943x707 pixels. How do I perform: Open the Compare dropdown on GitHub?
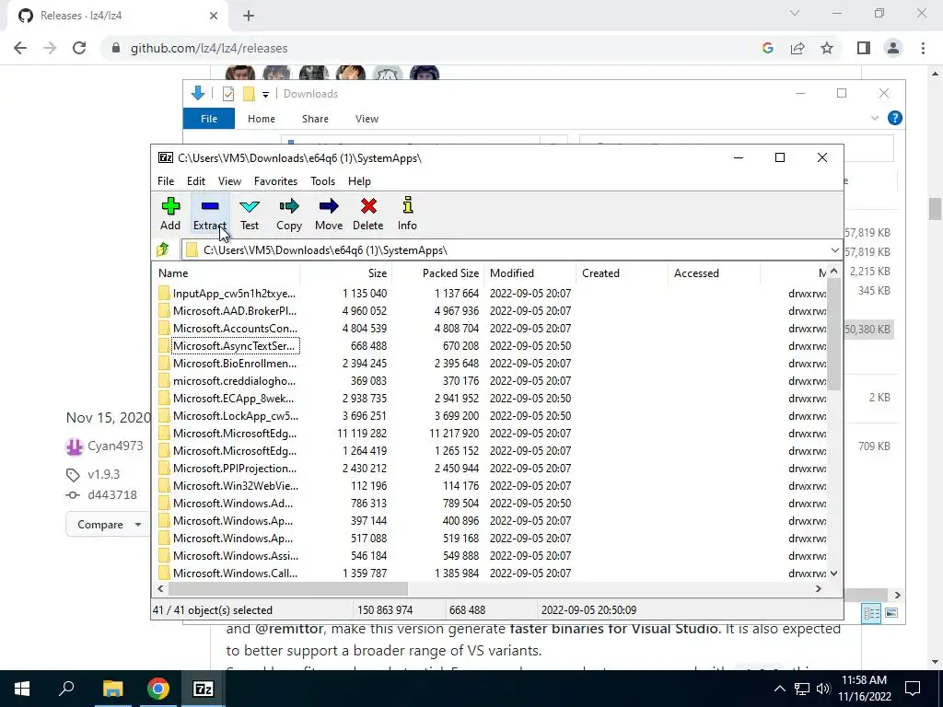(x=109, y=524)
